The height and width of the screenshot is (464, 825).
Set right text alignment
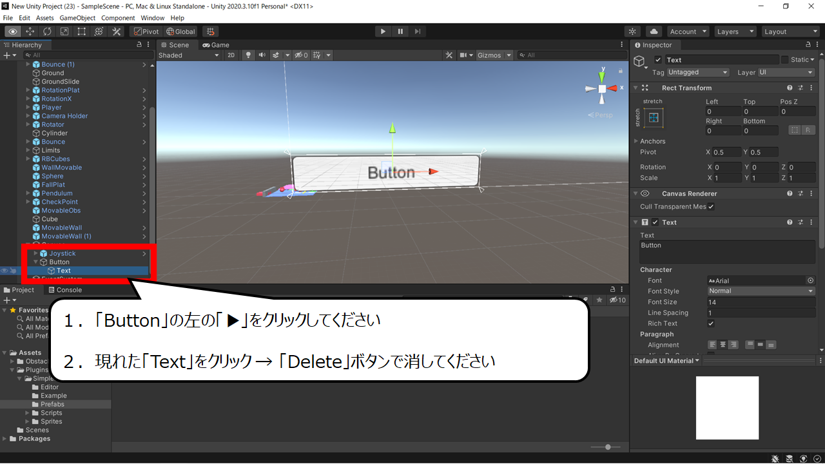pyautogui.click(x=733, y=345)
